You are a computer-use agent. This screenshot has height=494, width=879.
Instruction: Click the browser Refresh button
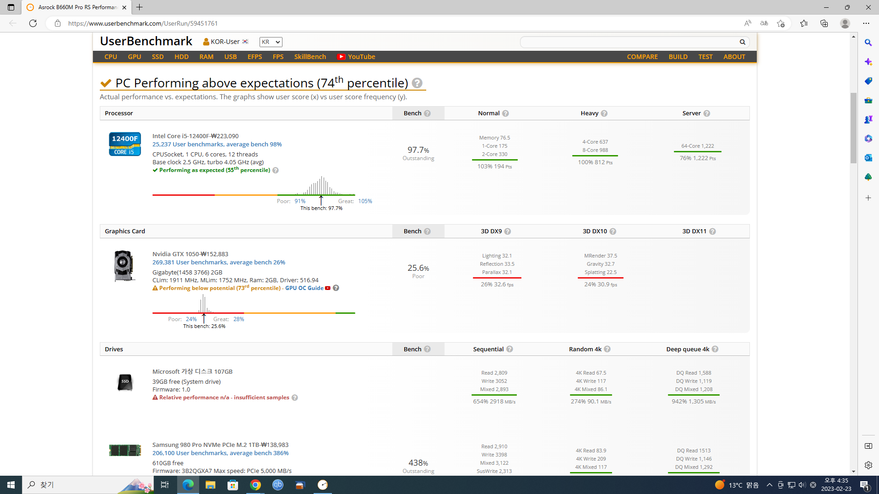[33, 23]
